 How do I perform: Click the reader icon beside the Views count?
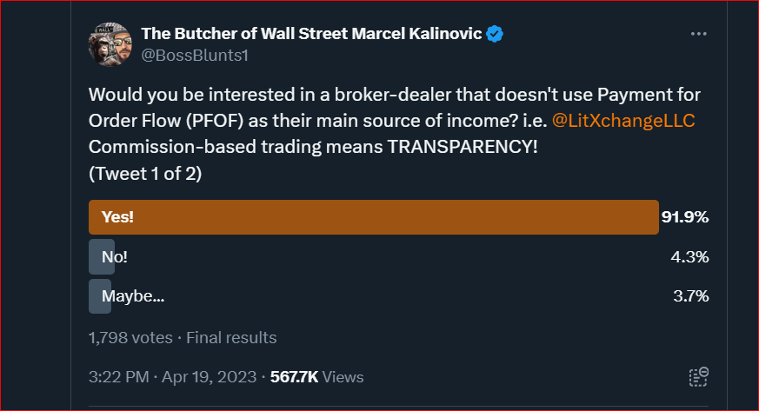[698, 376]
